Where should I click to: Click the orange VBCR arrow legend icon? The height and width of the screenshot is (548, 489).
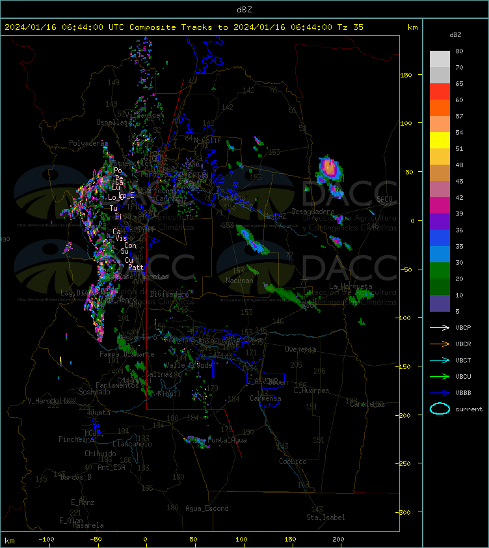(x=440, y=344)
